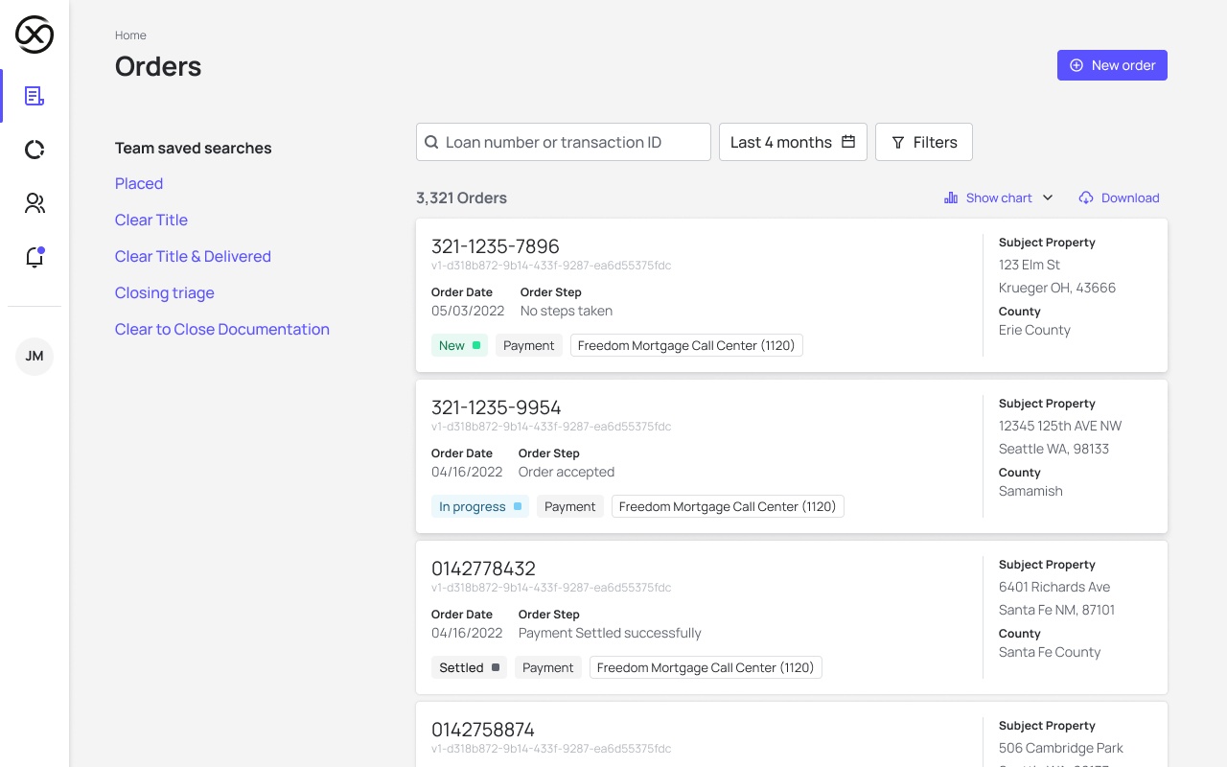Viewport: 1227px width, 767px height.
Task: Open the Last 4 months date dropdown
Action: (793, 142)
